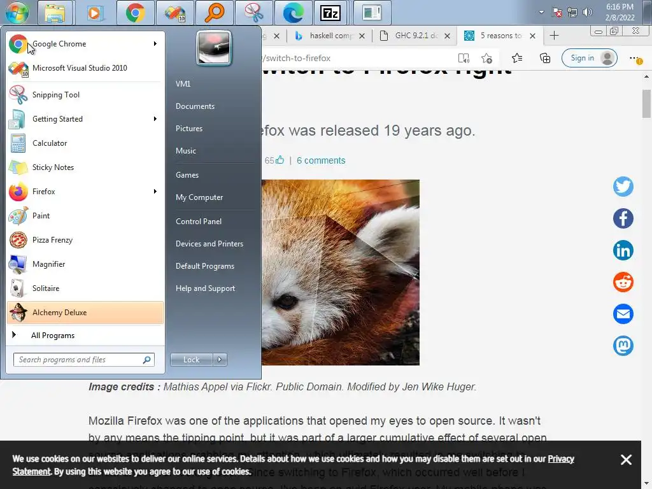Open Action Center flag tray icon
This screenshot has height=489, width=652.
pos(556,12)
